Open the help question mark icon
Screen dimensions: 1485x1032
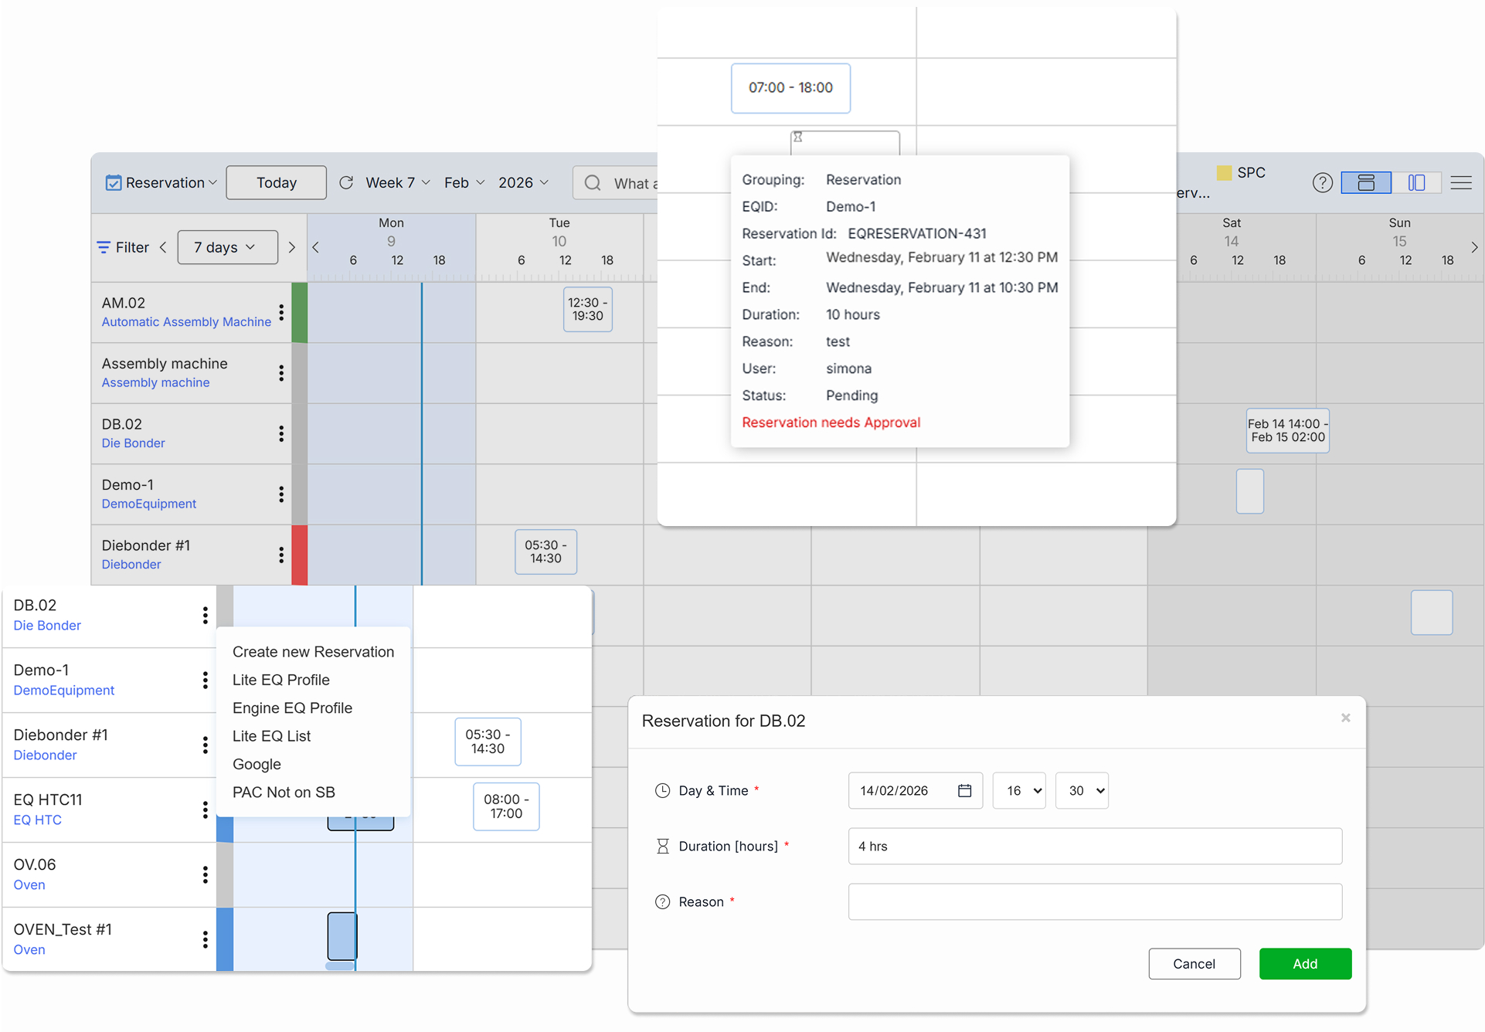1322,183
